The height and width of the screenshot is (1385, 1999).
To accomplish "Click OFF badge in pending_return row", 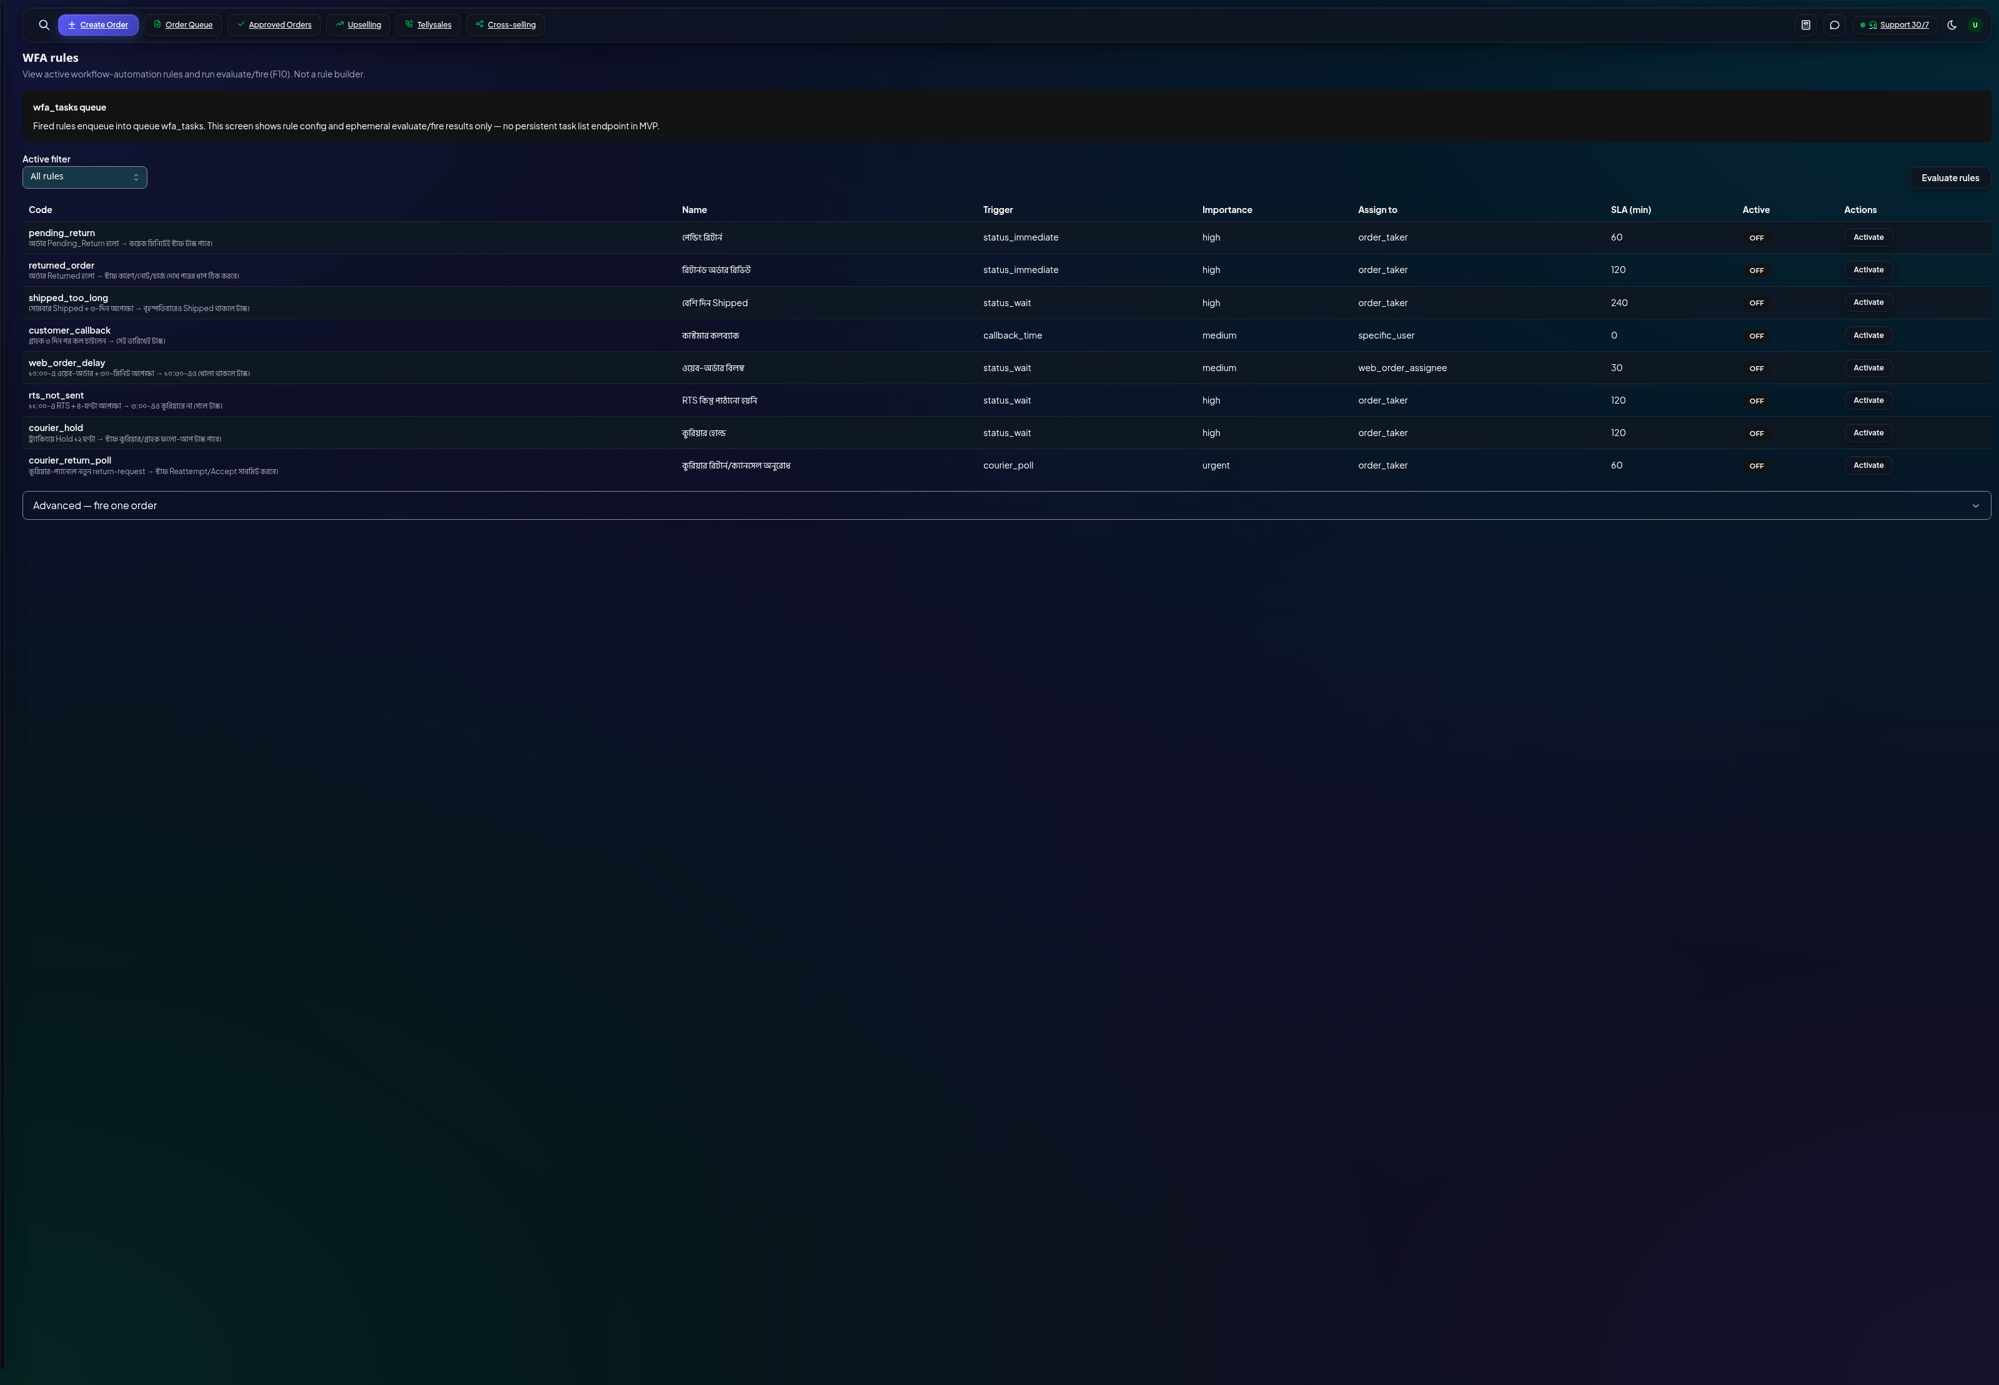I will click(x=1756, y=238).
